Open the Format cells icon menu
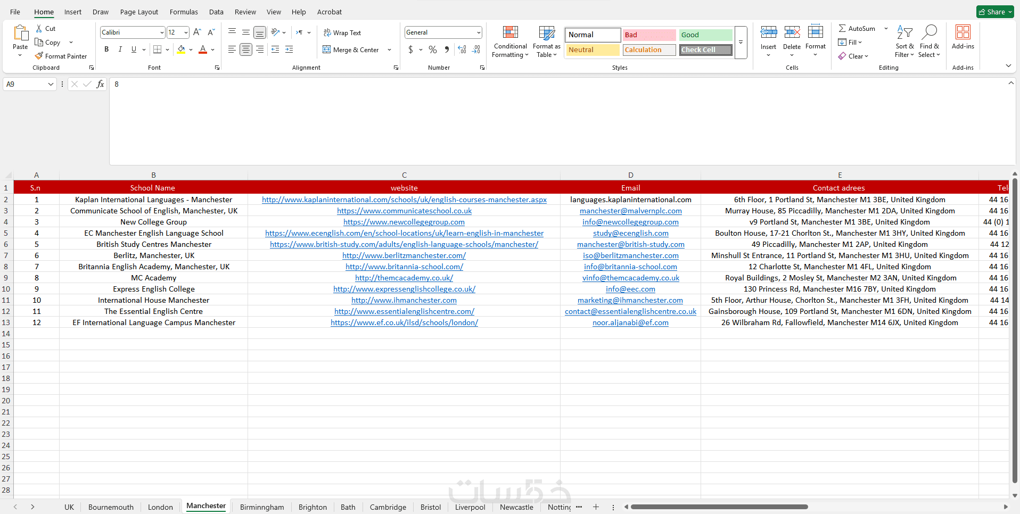 (816, 32)
